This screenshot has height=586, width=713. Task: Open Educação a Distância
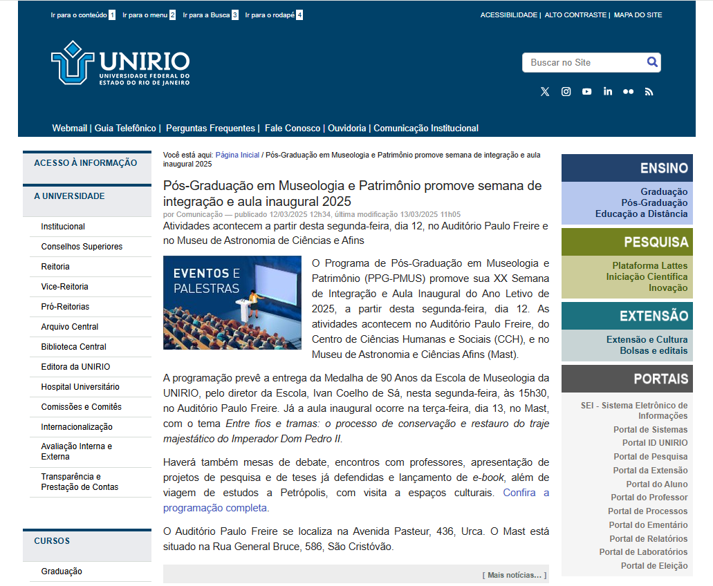(x=641, y=214)
